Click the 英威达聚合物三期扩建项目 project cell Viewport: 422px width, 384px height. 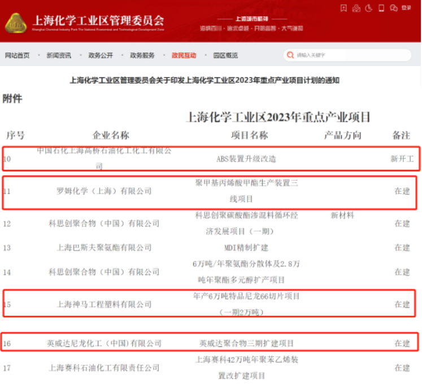(246, 343)
